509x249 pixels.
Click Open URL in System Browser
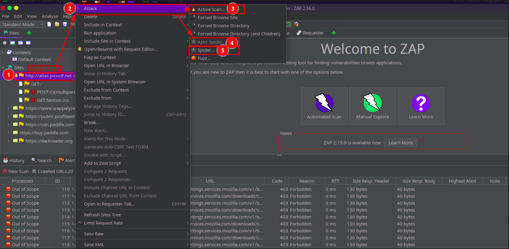(133, 82)
